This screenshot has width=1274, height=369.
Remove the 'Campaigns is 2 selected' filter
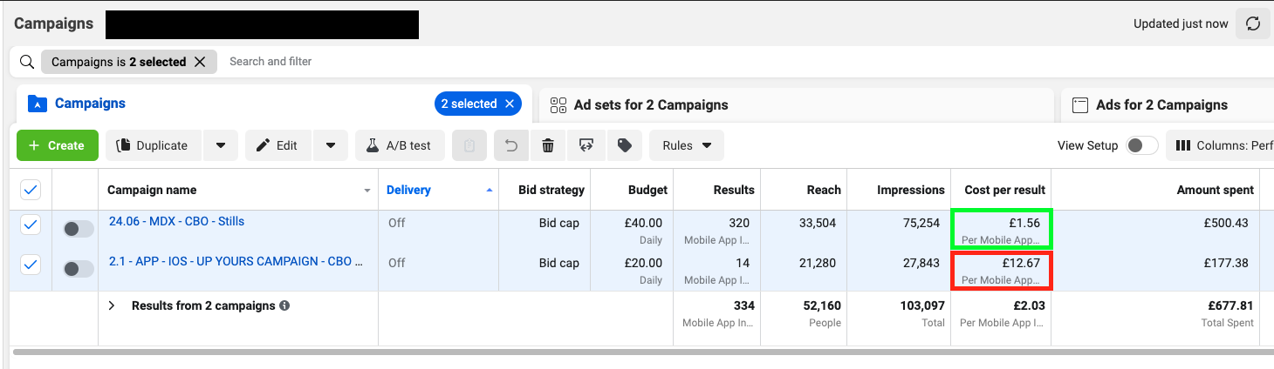[200, 62]
